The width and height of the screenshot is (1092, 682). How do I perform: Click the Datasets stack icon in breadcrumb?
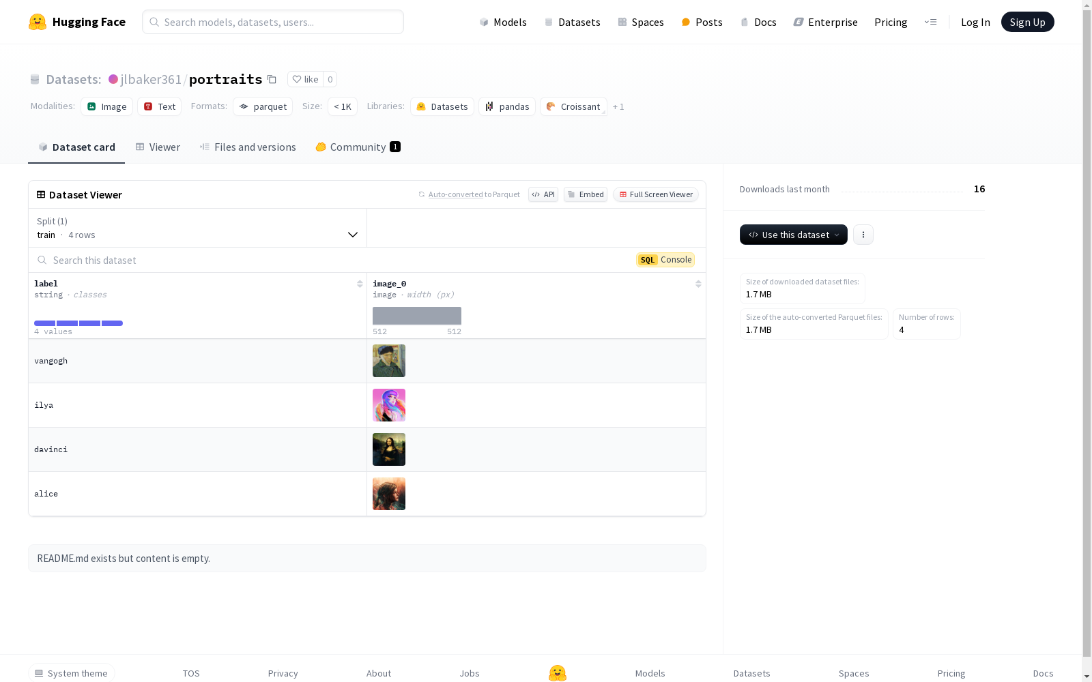pyautogui.click(x=35, y=79)
